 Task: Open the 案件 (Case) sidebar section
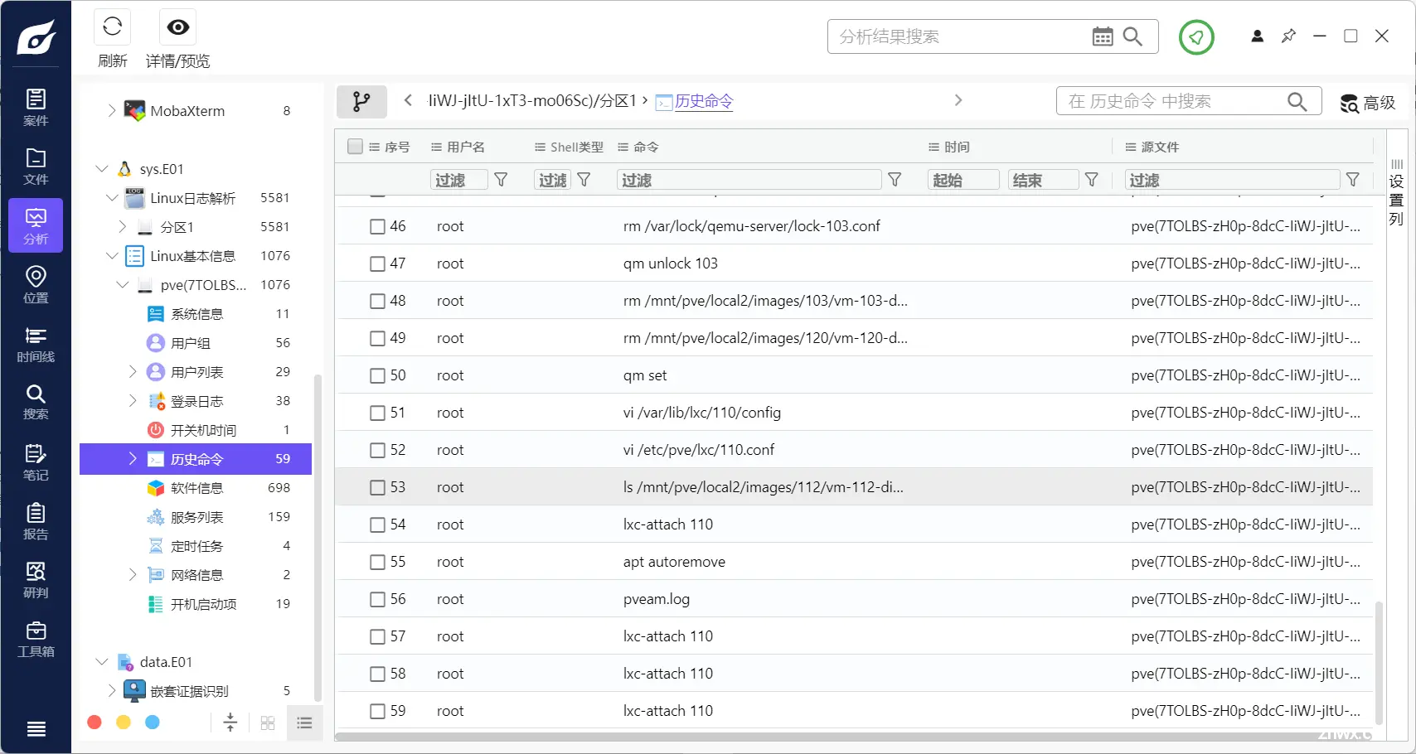click(36, 108)
